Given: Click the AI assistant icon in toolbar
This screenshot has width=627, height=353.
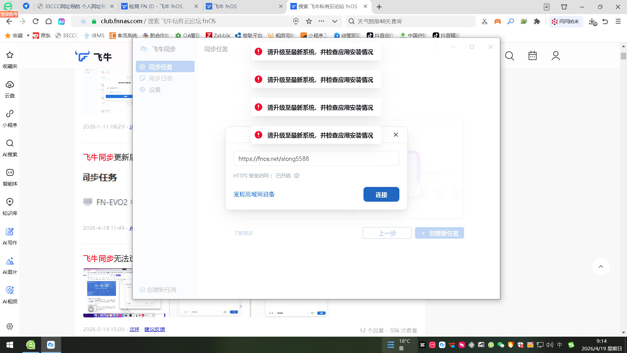Looking at the screenshot, I should (61, 21).
